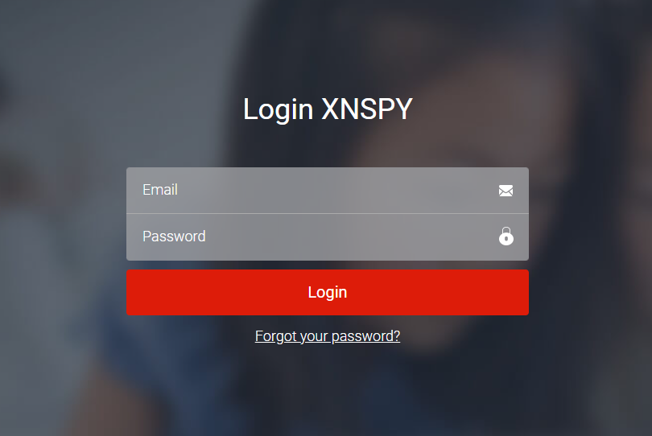
Task: Click the Login label on the red button
Action: pos(328,293)
